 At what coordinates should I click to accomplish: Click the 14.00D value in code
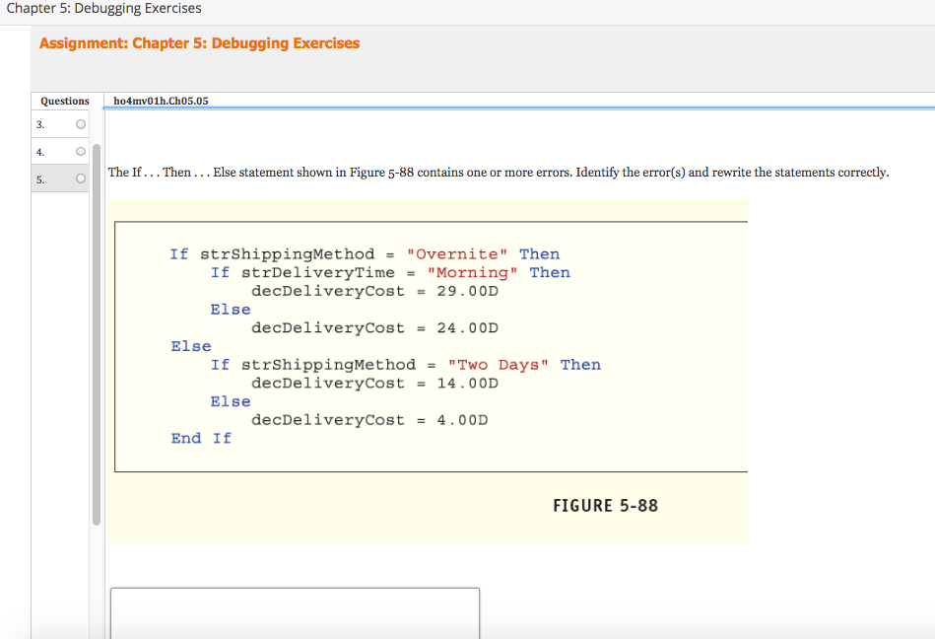pyautogui.click(x=467, y=383)
